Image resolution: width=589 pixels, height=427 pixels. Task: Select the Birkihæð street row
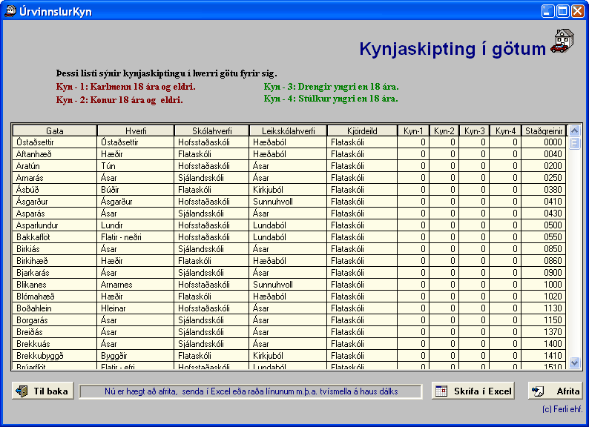tap(289, 261)
